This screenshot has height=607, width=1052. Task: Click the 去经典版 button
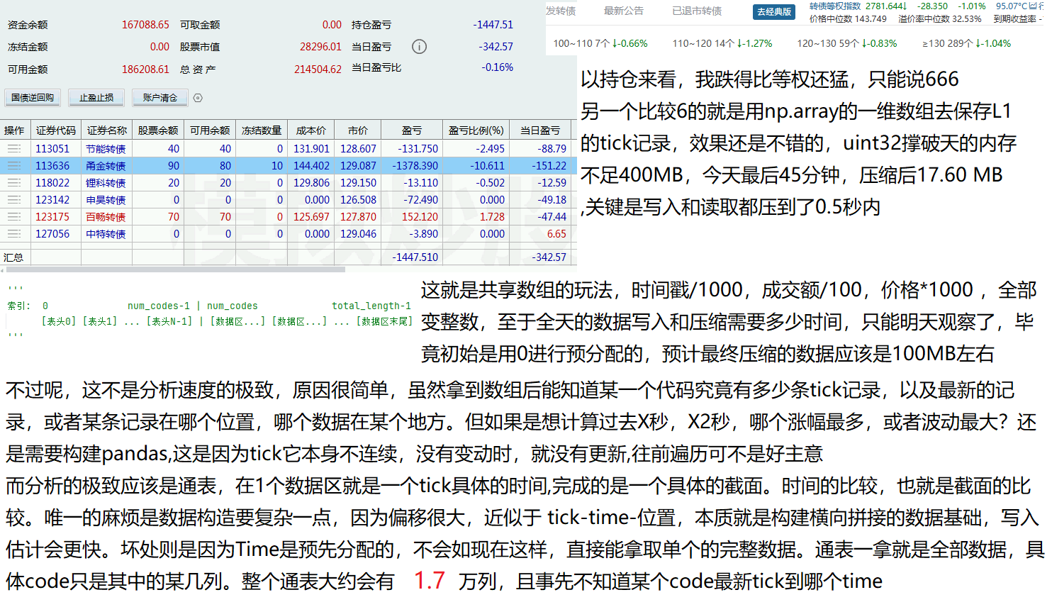point(773,12)
